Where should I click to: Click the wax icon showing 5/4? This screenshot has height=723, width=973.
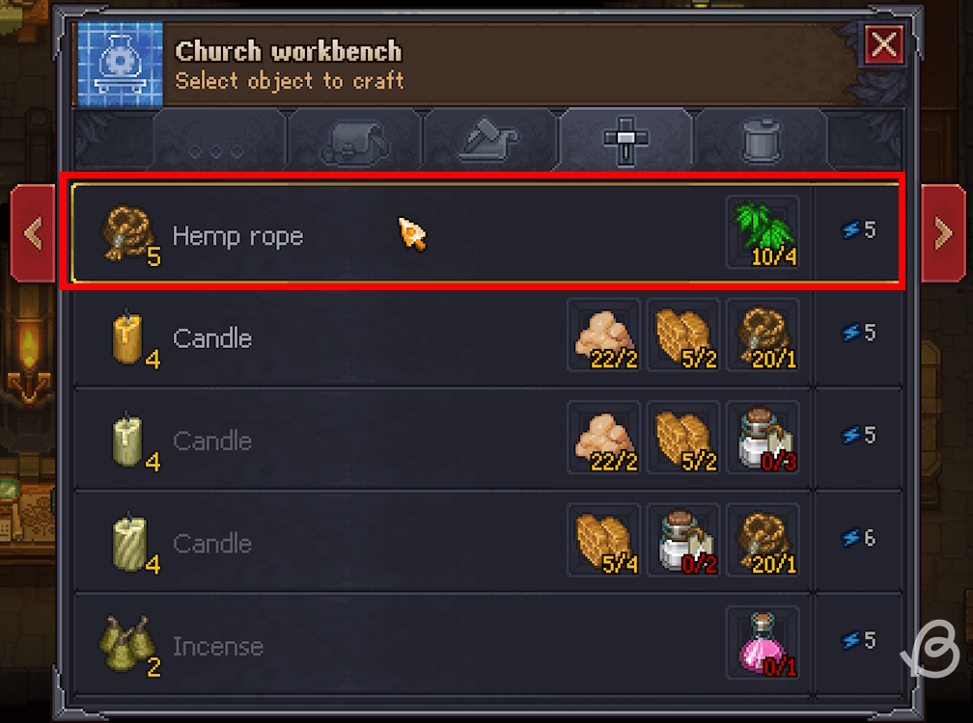pos(603,542)
